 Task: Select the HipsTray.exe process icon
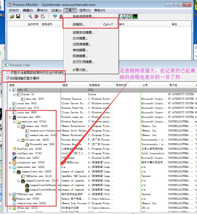[14, 149]
